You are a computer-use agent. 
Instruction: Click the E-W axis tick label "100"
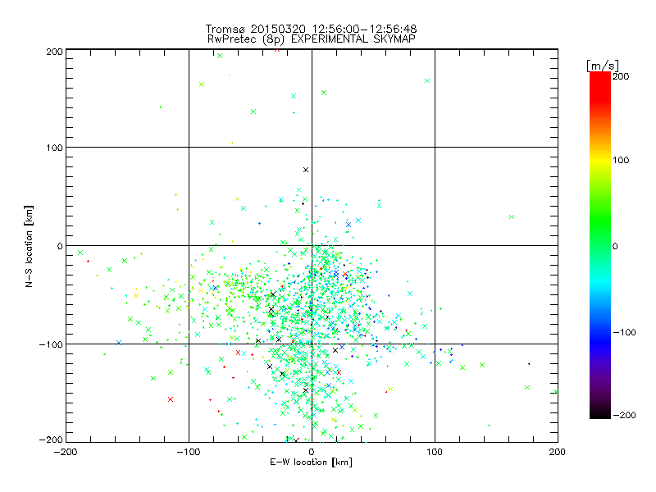(x=435, y=452)
